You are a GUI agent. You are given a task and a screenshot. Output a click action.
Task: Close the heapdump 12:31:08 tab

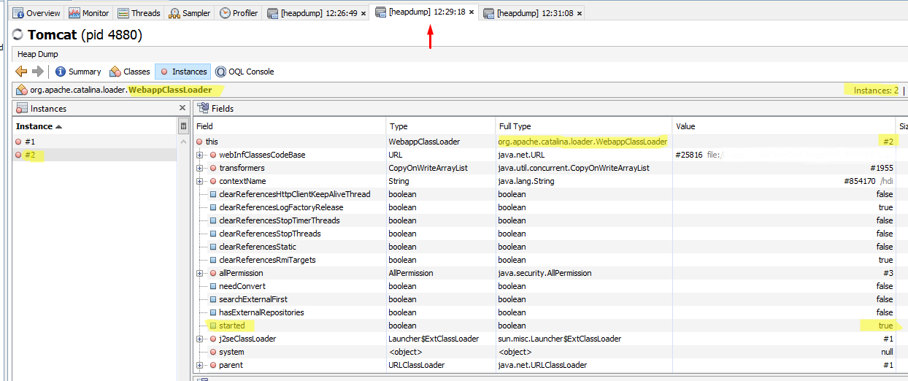[x=579, y=13]
